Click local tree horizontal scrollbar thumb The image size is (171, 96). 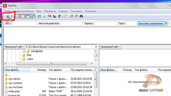pyautogui.click(x=52, y=63)
